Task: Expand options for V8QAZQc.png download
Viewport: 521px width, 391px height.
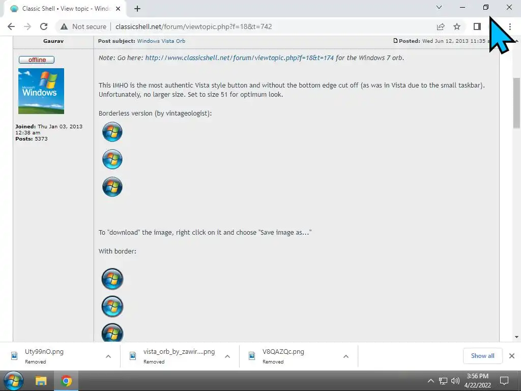Action: coord(346,356)
